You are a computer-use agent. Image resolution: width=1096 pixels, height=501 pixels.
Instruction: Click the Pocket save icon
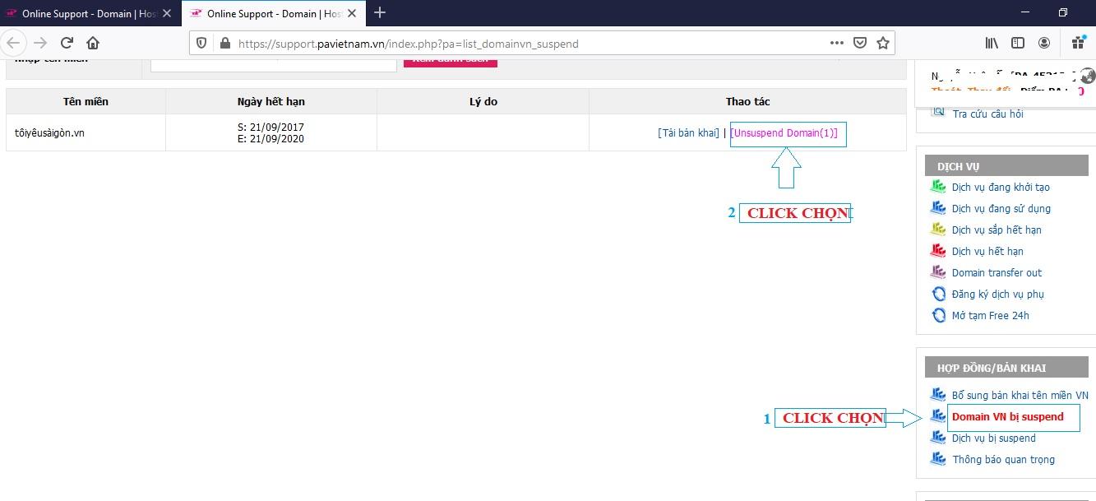pyautogui.click(x=859, y=43)
